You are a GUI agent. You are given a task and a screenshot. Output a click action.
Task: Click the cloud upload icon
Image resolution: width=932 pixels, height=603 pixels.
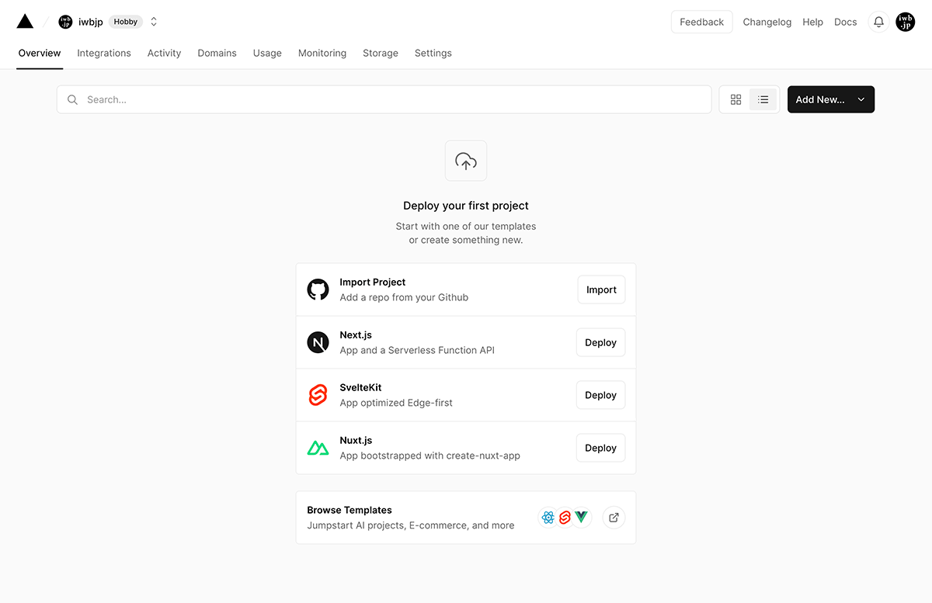[466, 161]
